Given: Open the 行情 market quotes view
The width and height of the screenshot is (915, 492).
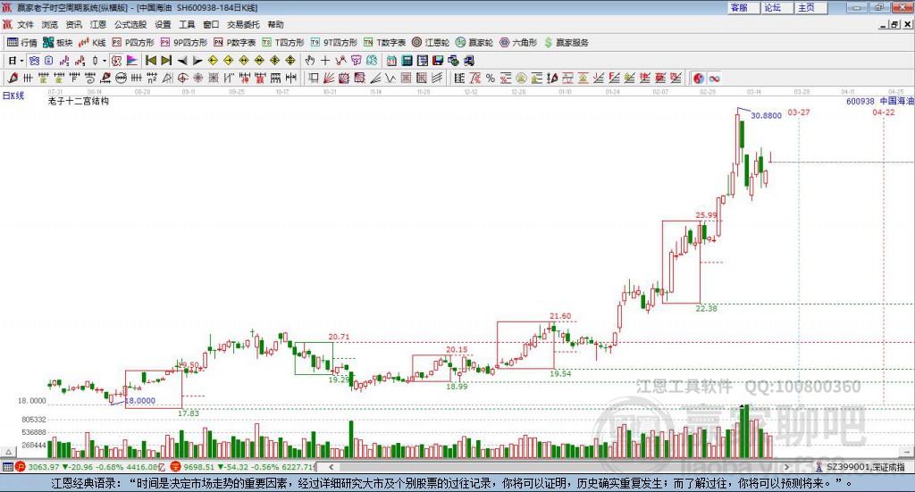Looking at the screenshot, I should [22, 43].
